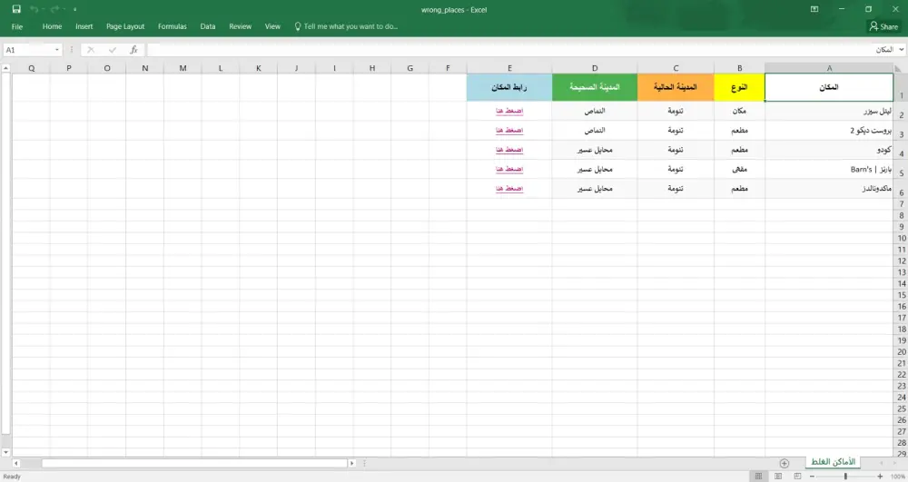
Task: Switch to Page Break Preview icon
Action: click(797, 477)
